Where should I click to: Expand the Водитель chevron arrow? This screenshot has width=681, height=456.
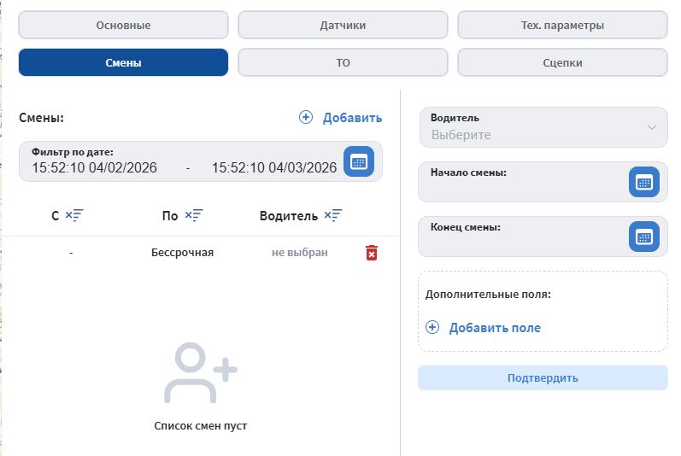tap(651, 127)
